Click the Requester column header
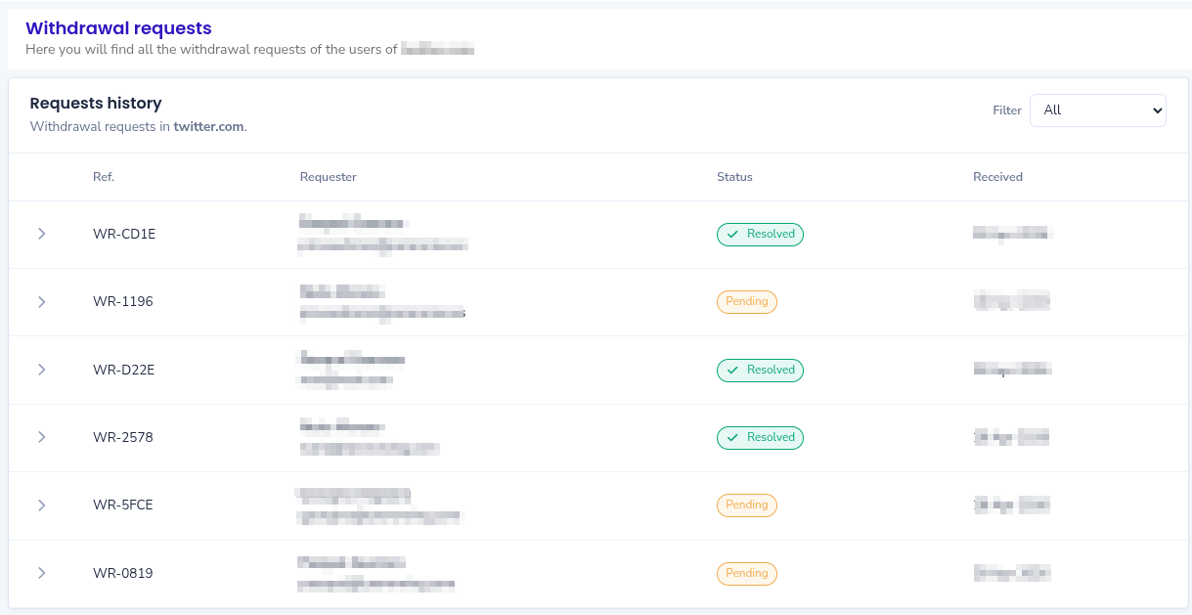Screen dimensions: 1192x615 pos(328,176)
